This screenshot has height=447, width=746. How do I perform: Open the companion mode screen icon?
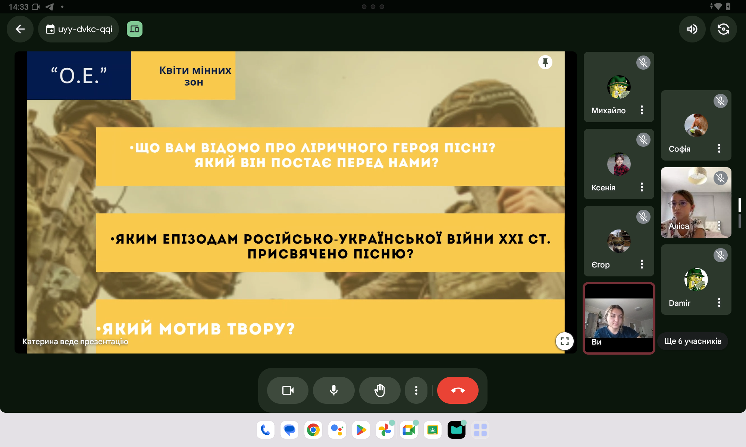(x=135, y=29)
